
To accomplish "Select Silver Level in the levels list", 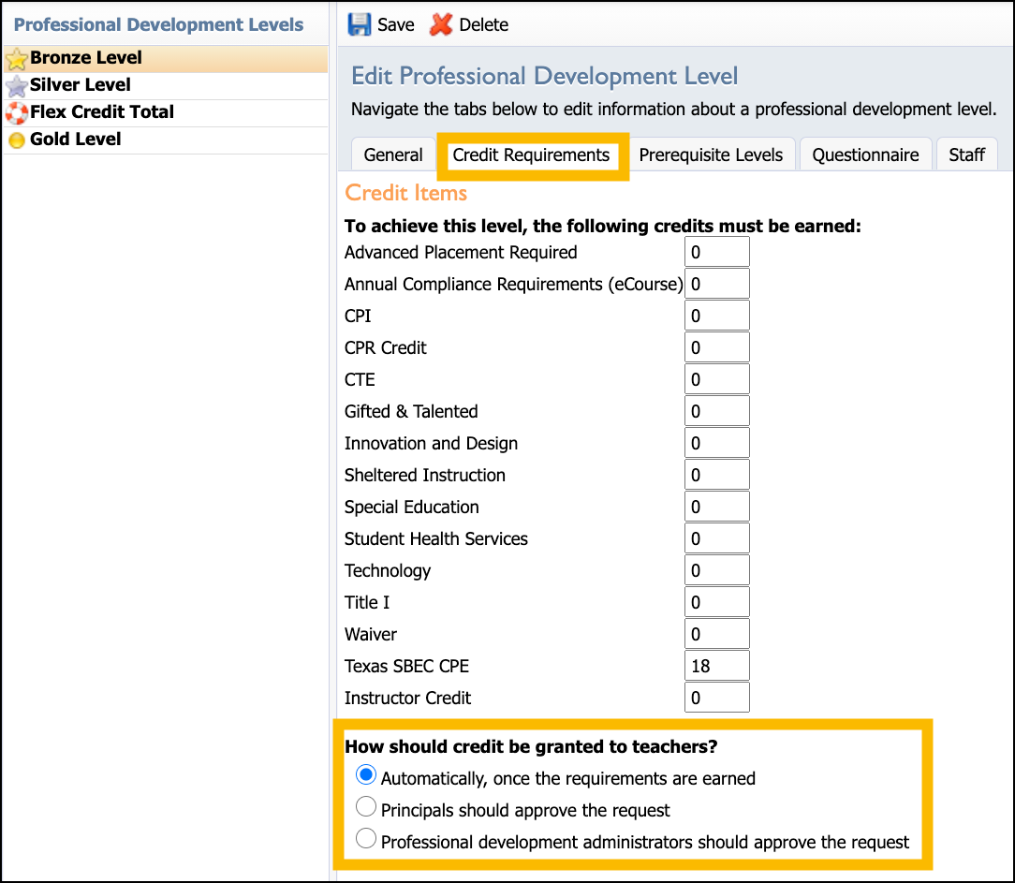I will [166, 85].
